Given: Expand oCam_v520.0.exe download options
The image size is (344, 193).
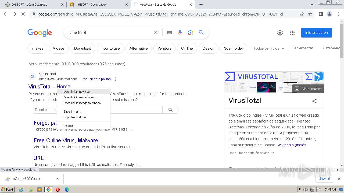Looking at the screenshot, I should (57, 179).
